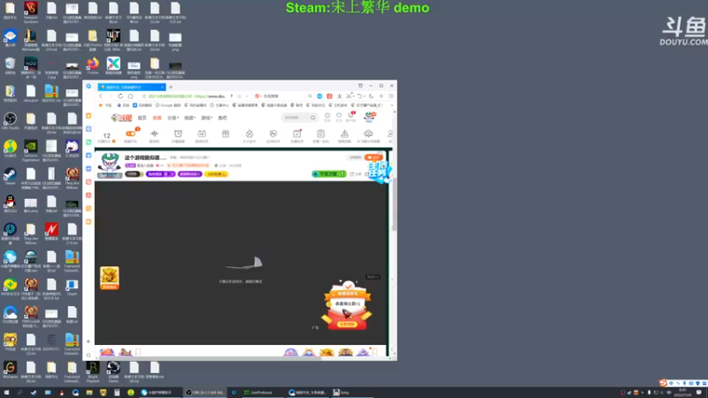Select the 鱼吧 nav item on Douyu
The width and height of the screenshot is (708, 398).
(x=223, y=118)
